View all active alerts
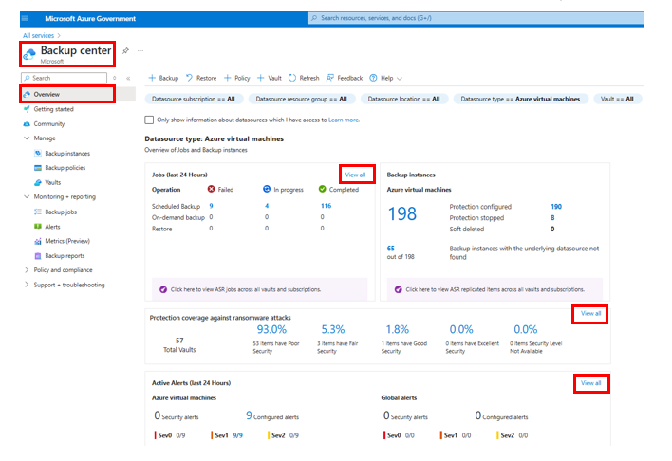Viewport: 672px width, 461px height. (590, 383)
